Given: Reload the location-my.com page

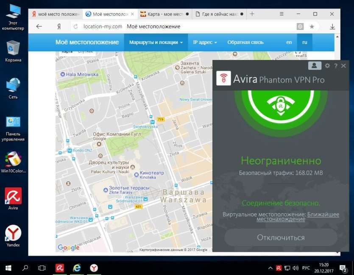Looking at the screenshot, I should [x=75, y=27].
